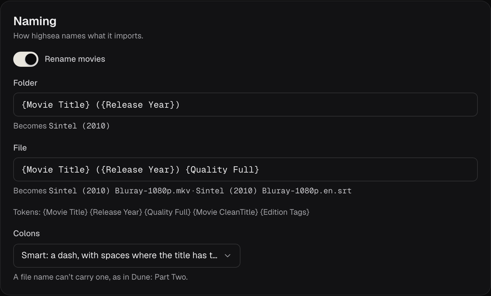Click the Bluray-1080p.mkv file preview
Image resolution: width=491 pixels, height=296 pixels.
(120, 191)
